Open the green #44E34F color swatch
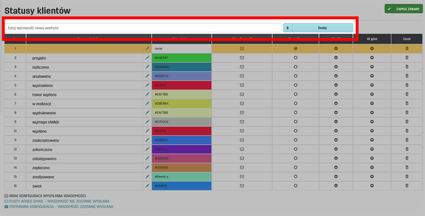 [181, 58]
